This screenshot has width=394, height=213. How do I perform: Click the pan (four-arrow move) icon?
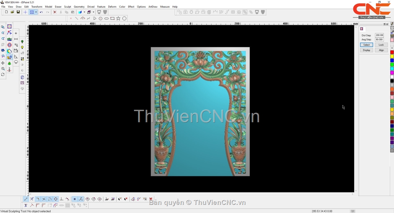3,63
